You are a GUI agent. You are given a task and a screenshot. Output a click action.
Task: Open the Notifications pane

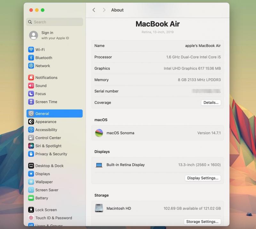tap(54, 77)
